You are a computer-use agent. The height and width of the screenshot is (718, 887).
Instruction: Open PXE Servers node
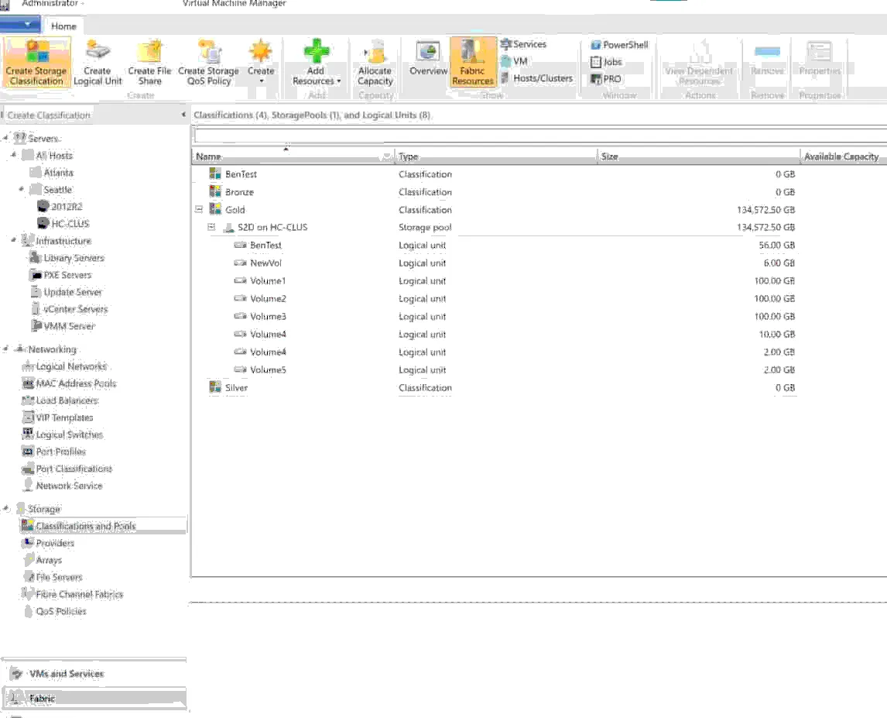(x=60, y=275)
